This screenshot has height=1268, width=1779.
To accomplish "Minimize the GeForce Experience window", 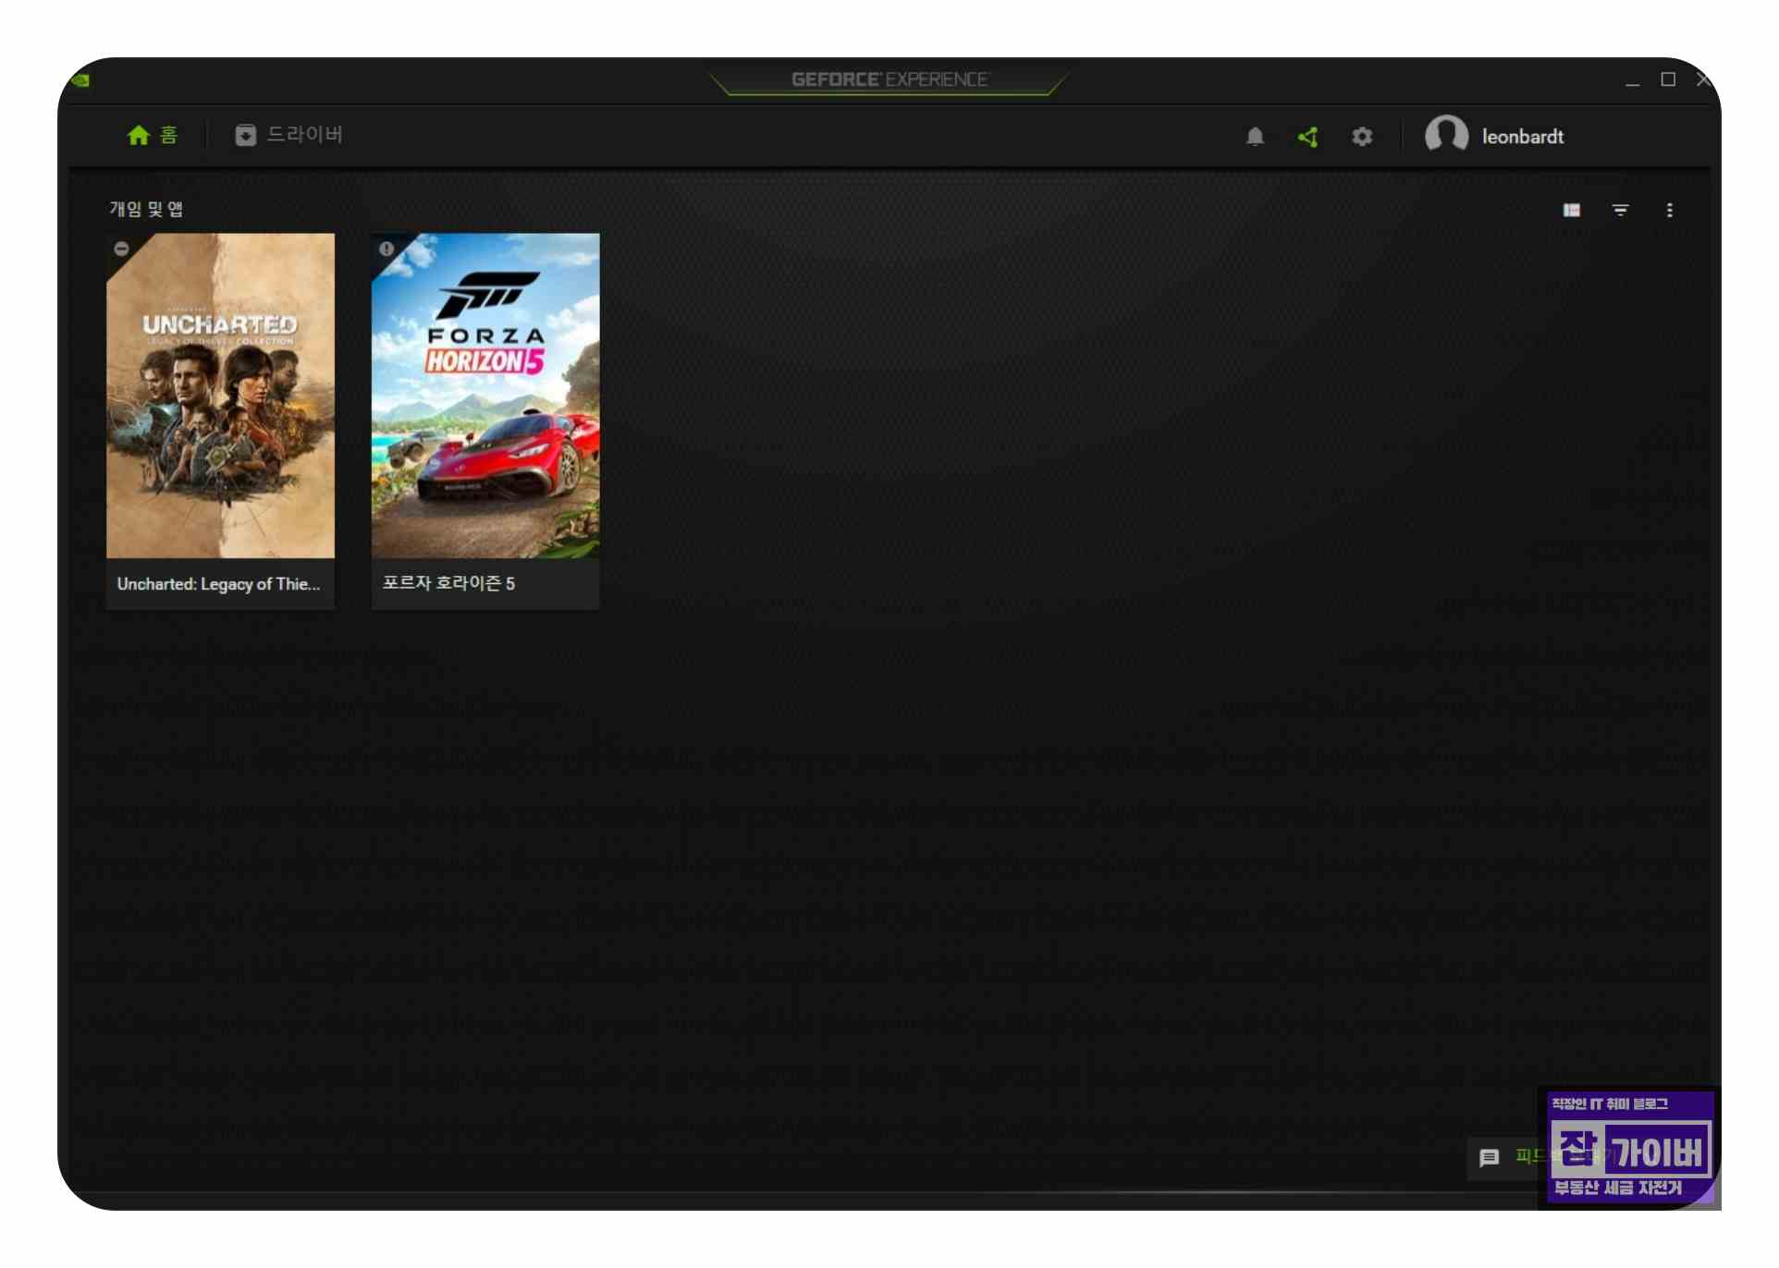I will (x=1632, y=81).
